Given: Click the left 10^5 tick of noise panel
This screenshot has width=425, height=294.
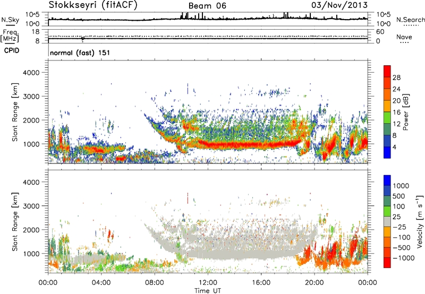Looking at the screenshot, I should 32,14.
